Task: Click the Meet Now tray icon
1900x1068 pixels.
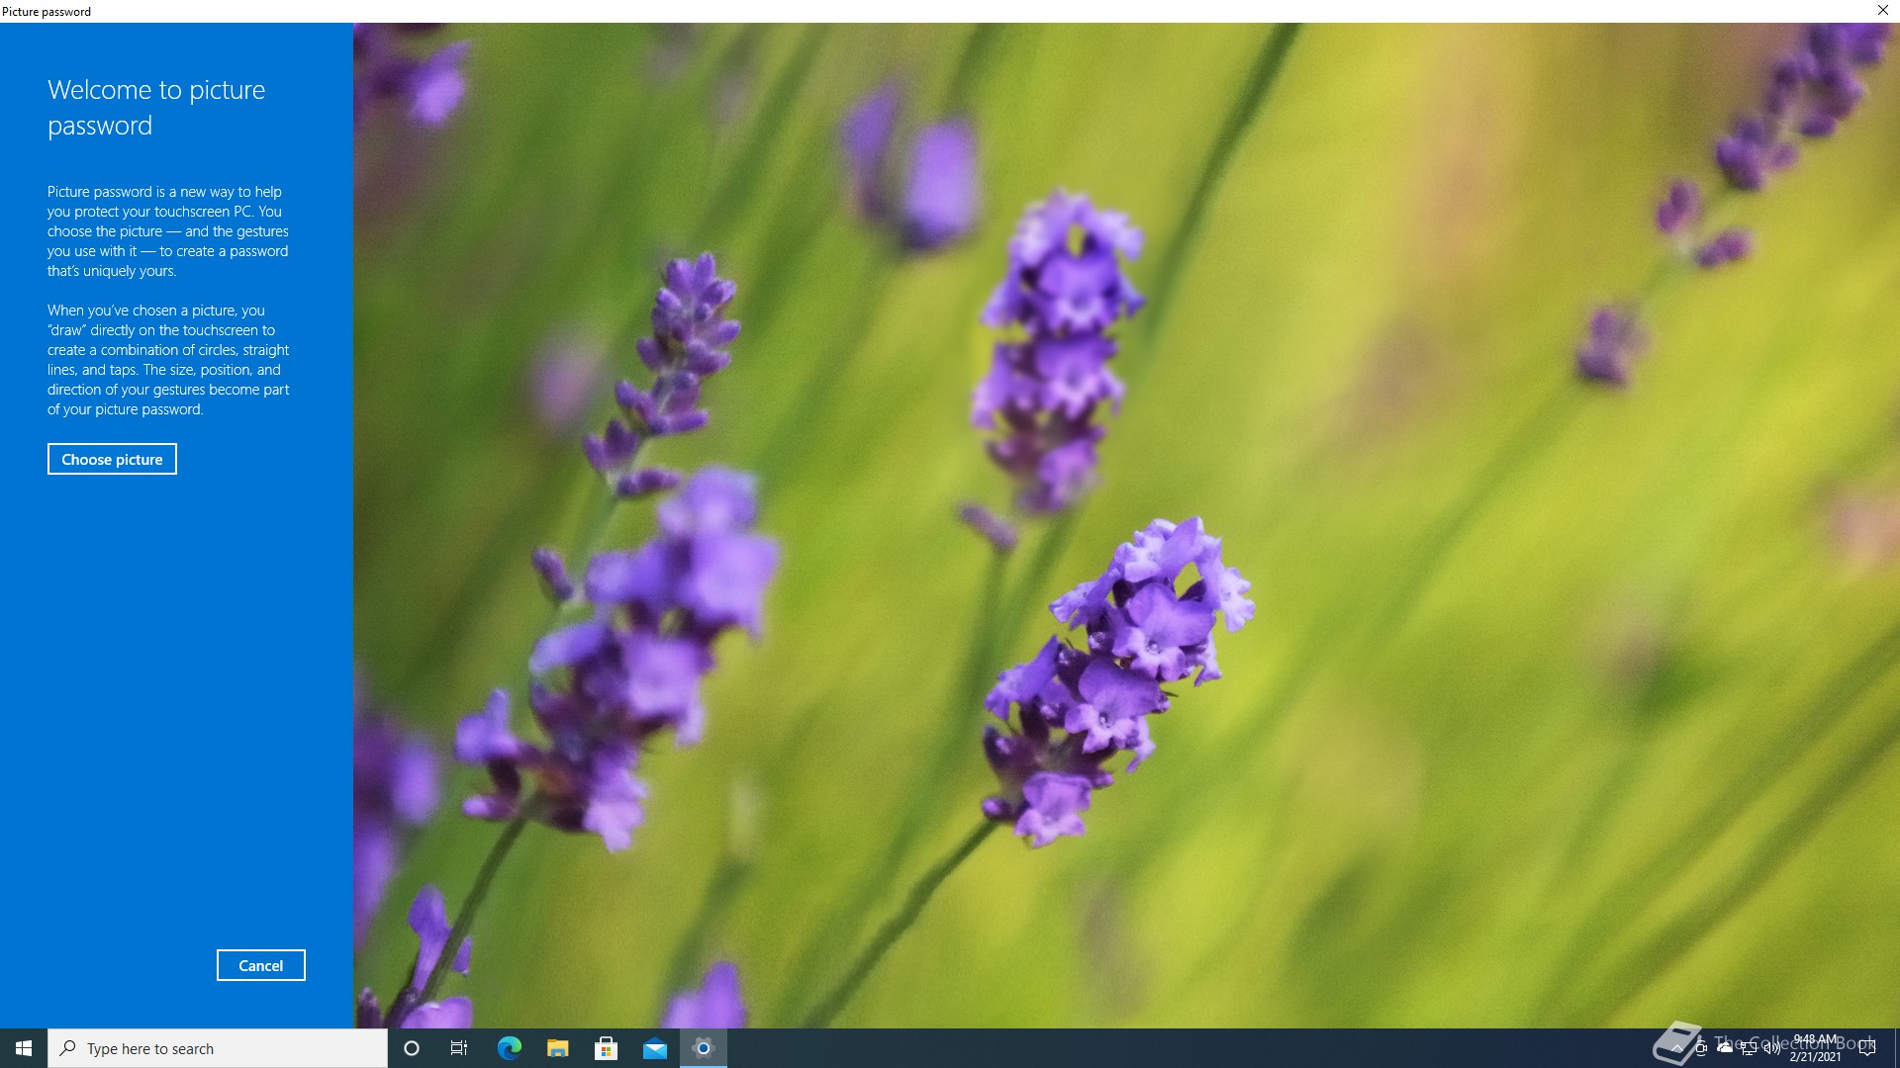Action: coord(1701,1048)
